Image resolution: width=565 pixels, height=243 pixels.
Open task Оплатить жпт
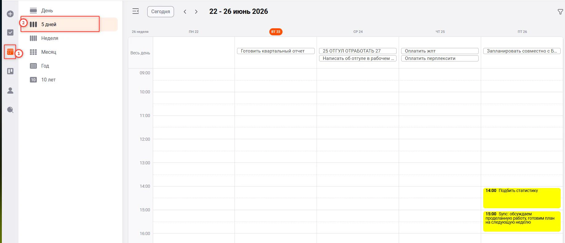click(x=440, y=51)
